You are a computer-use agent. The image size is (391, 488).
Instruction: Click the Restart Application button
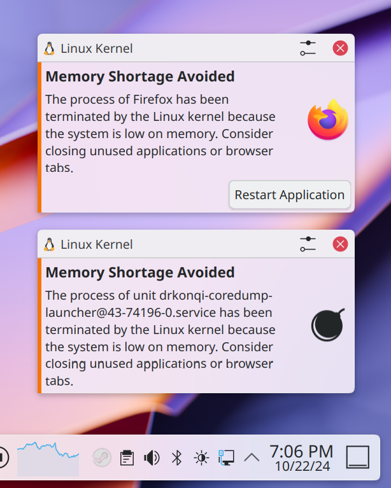(x=290, y=195)
